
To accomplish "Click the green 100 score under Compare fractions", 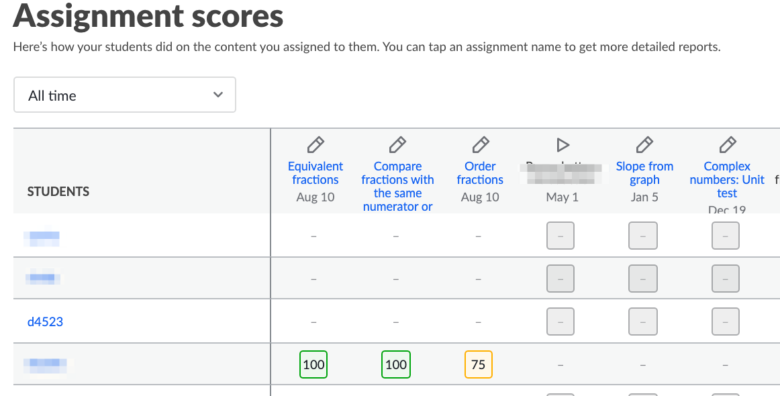I will coord(396,365).
